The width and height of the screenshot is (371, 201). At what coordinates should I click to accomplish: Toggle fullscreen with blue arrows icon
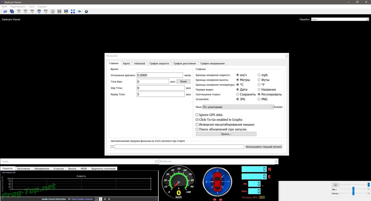(x=73, y=11)
